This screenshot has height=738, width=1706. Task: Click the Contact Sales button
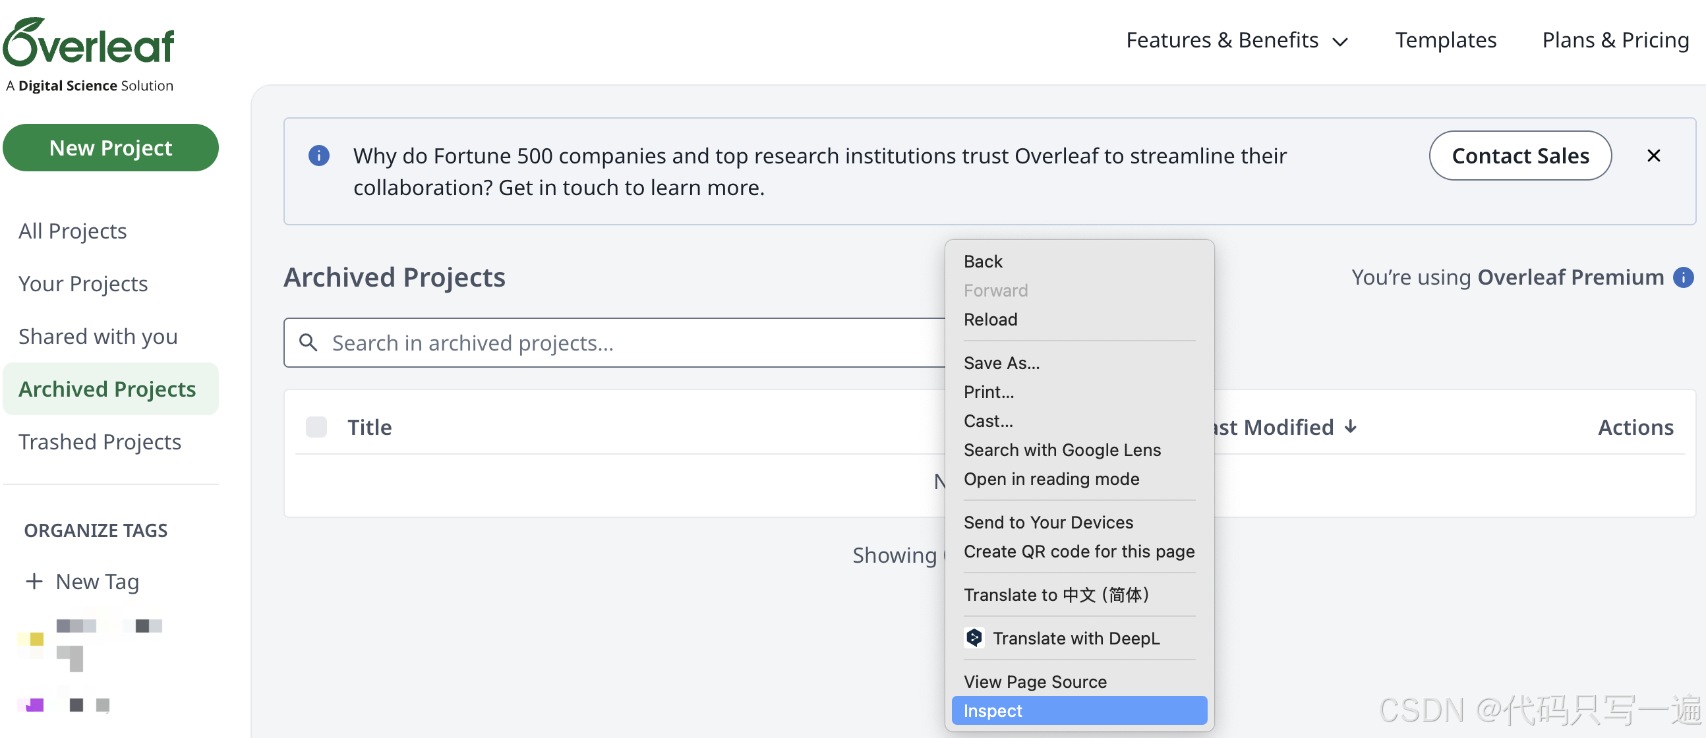click(1519, 156)
